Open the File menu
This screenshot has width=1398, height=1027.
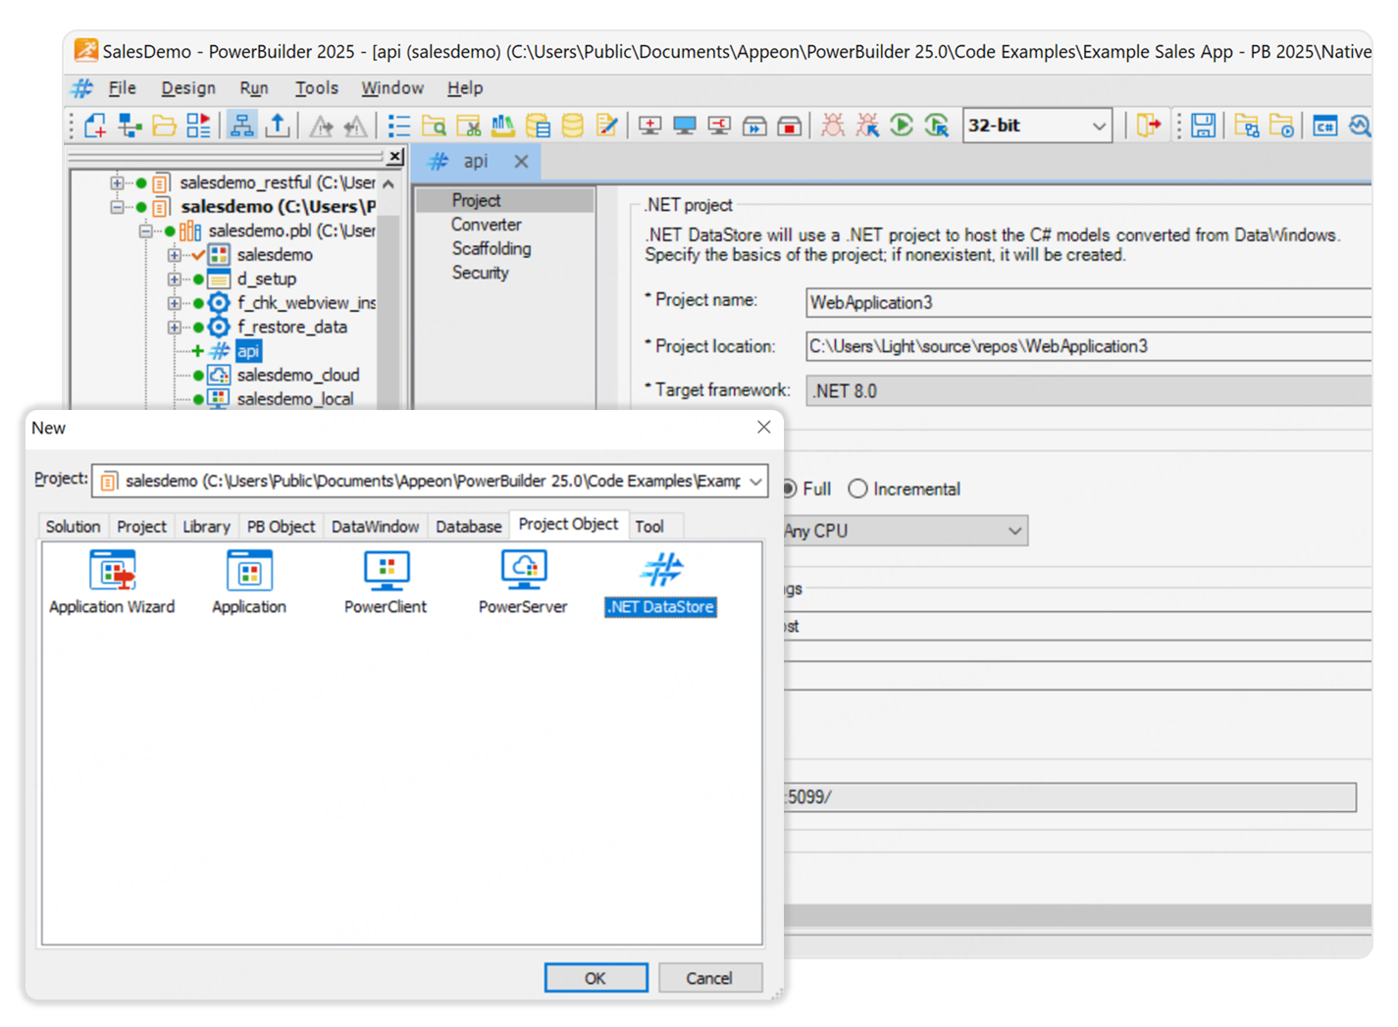click(122, 88)
